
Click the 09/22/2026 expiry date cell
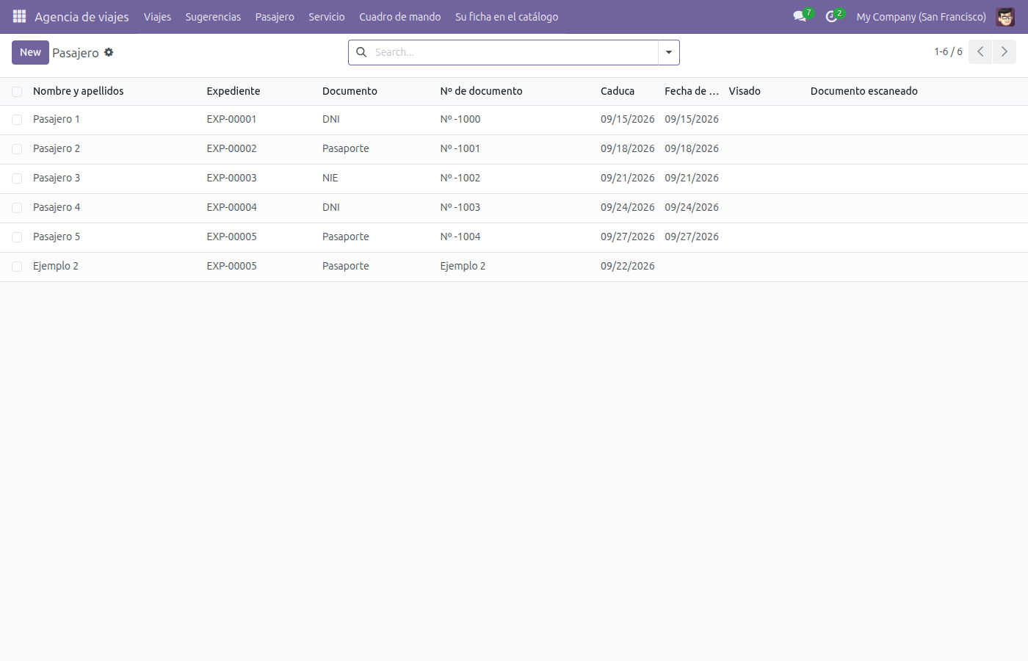point(628,266)
